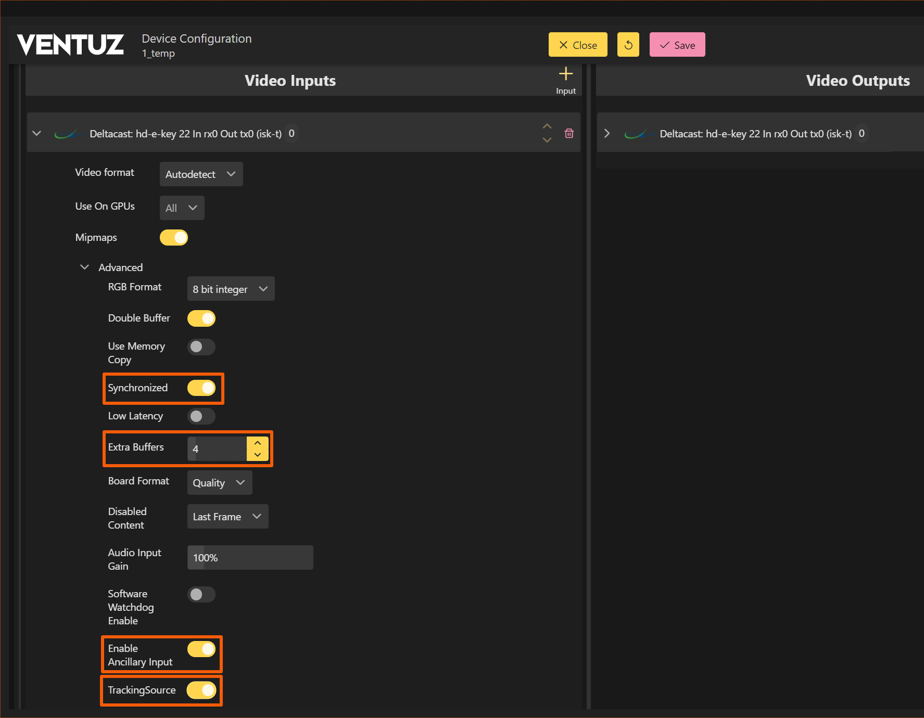
Task: Expand the Deltacast entry under Video Outputs
Action: click(x=607, y=134)
